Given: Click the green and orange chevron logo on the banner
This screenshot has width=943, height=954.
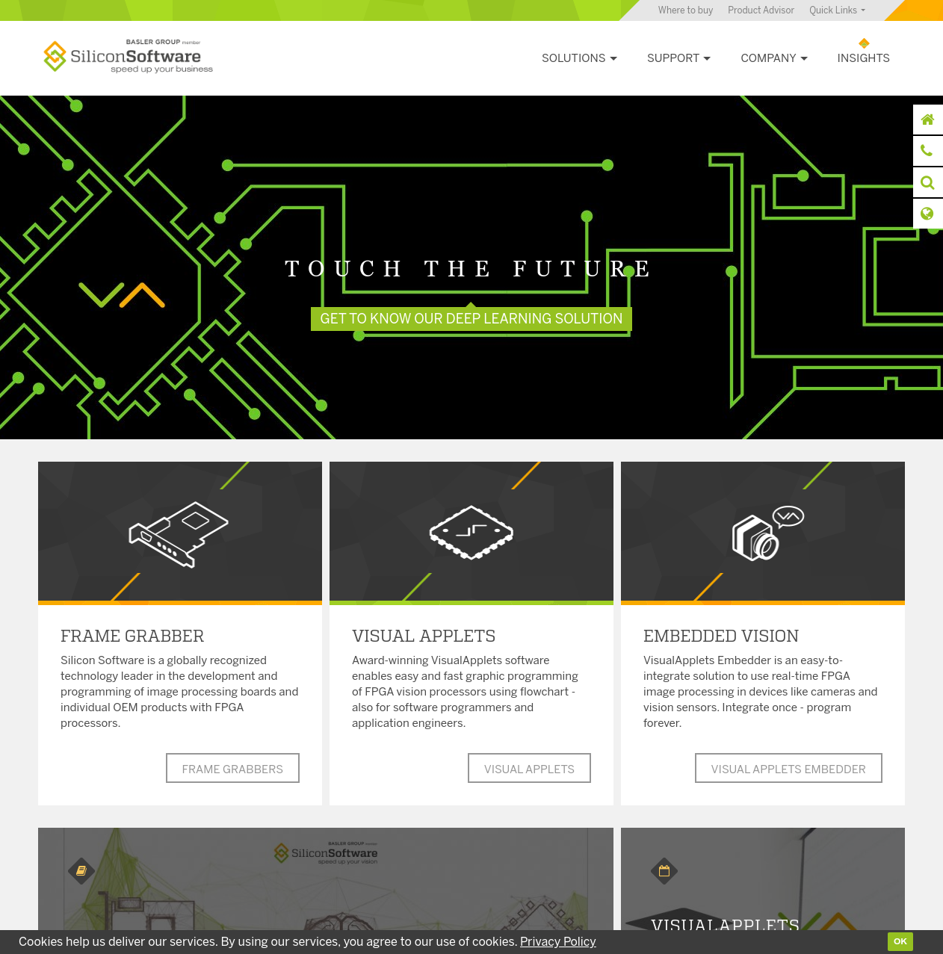Looking at the screenshot, I should [122, 295].
